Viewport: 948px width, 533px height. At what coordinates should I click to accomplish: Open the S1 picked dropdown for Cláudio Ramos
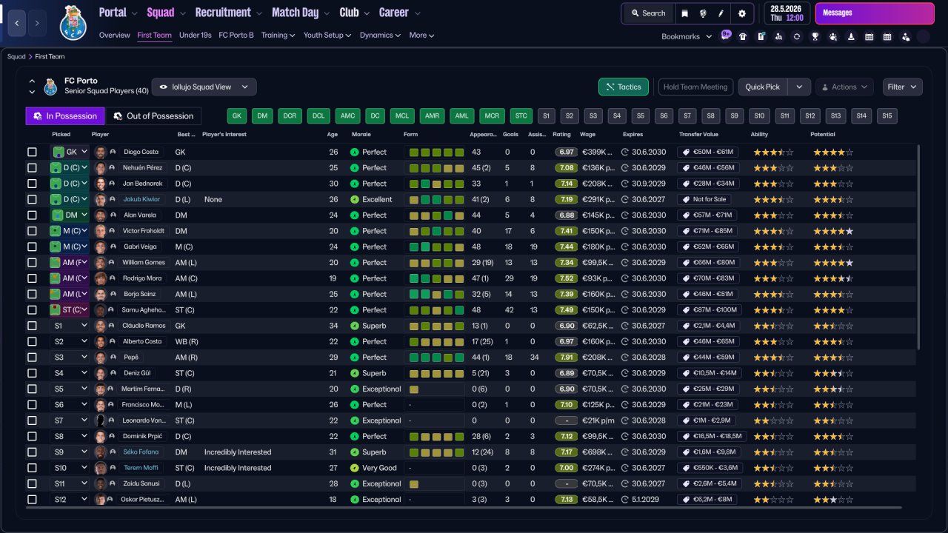coord(70,326)
